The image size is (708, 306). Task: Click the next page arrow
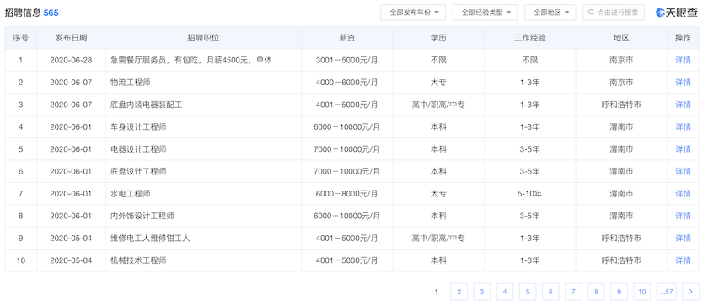(x=691, y=292)
